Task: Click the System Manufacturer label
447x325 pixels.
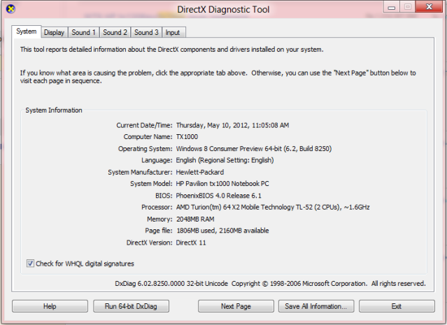Action: tap(140, 172)
